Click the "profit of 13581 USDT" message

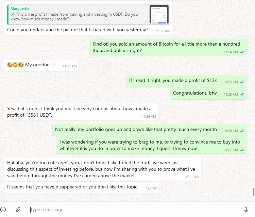tap(79, 111)
